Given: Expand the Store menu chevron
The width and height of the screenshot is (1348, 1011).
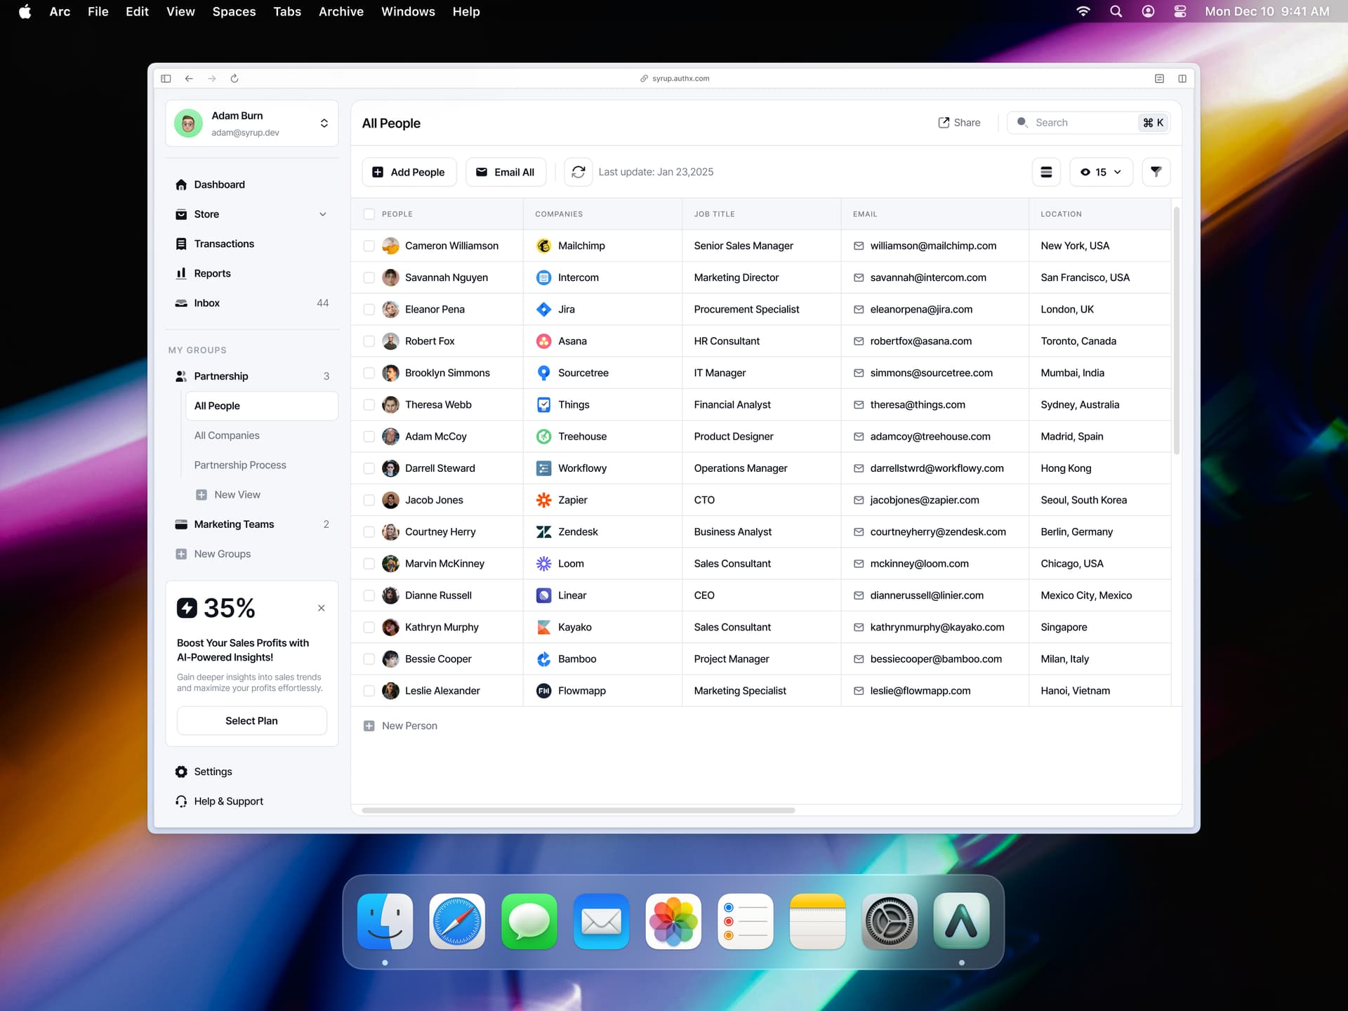Looking at the screenshot, I should 322,214.
